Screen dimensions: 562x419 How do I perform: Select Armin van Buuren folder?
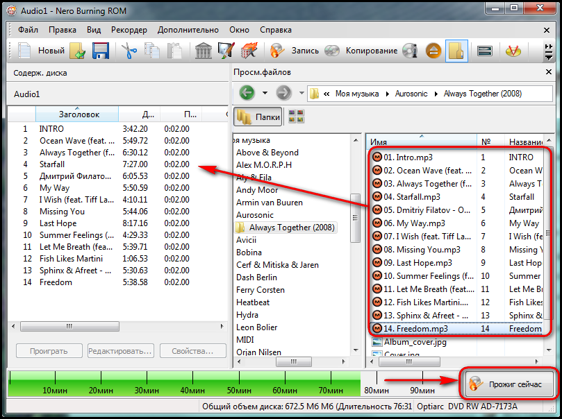coord(270,203)
